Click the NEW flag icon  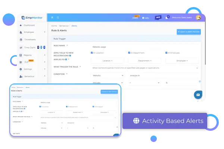pos(158,18)
